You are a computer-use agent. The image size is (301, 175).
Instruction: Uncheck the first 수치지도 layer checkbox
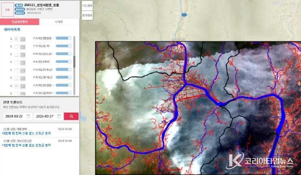pyautogui.click(x=16, y=39)
